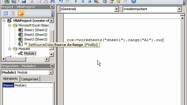The width and height of the screenshot is (187, 105).
Task: Select the Microsoft Excel Objects folder label
Action: click(34, 25)
